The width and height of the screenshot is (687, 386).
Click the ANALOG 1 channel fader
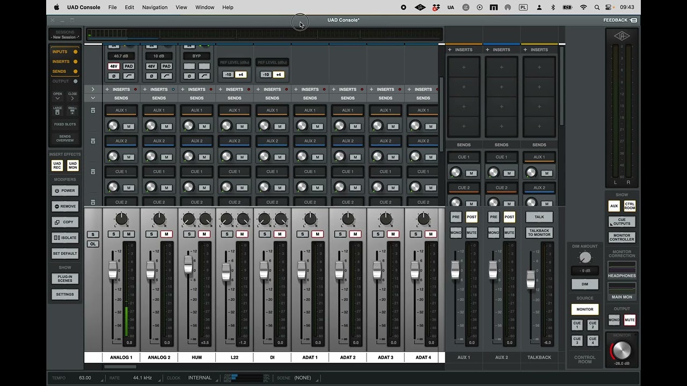point(113,270)
